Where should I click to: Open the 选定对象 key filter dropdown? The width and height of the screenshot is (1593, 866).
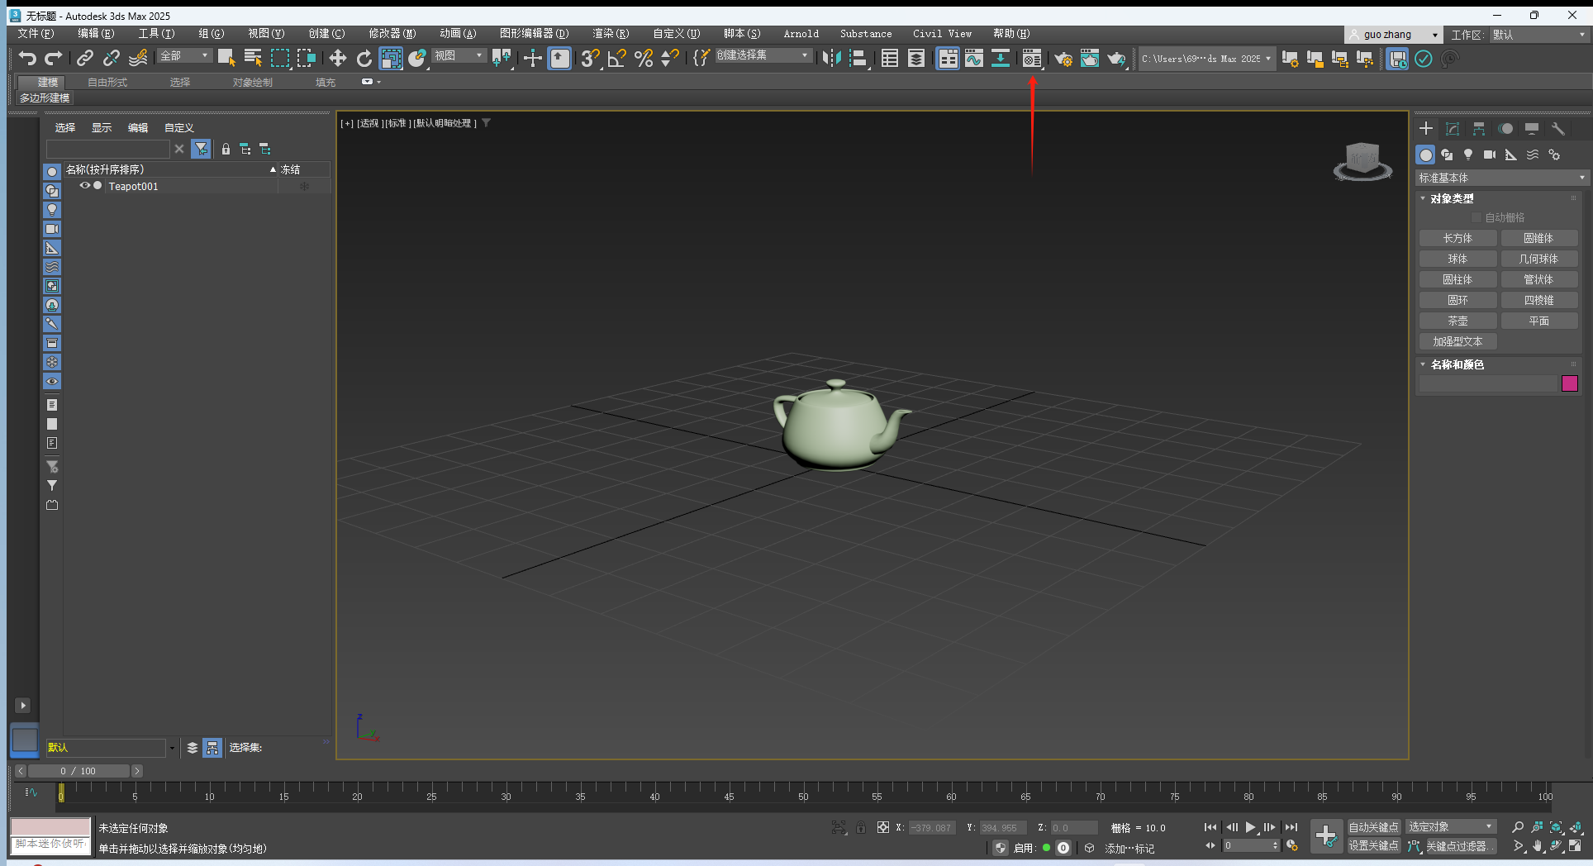click(1451, 827)
